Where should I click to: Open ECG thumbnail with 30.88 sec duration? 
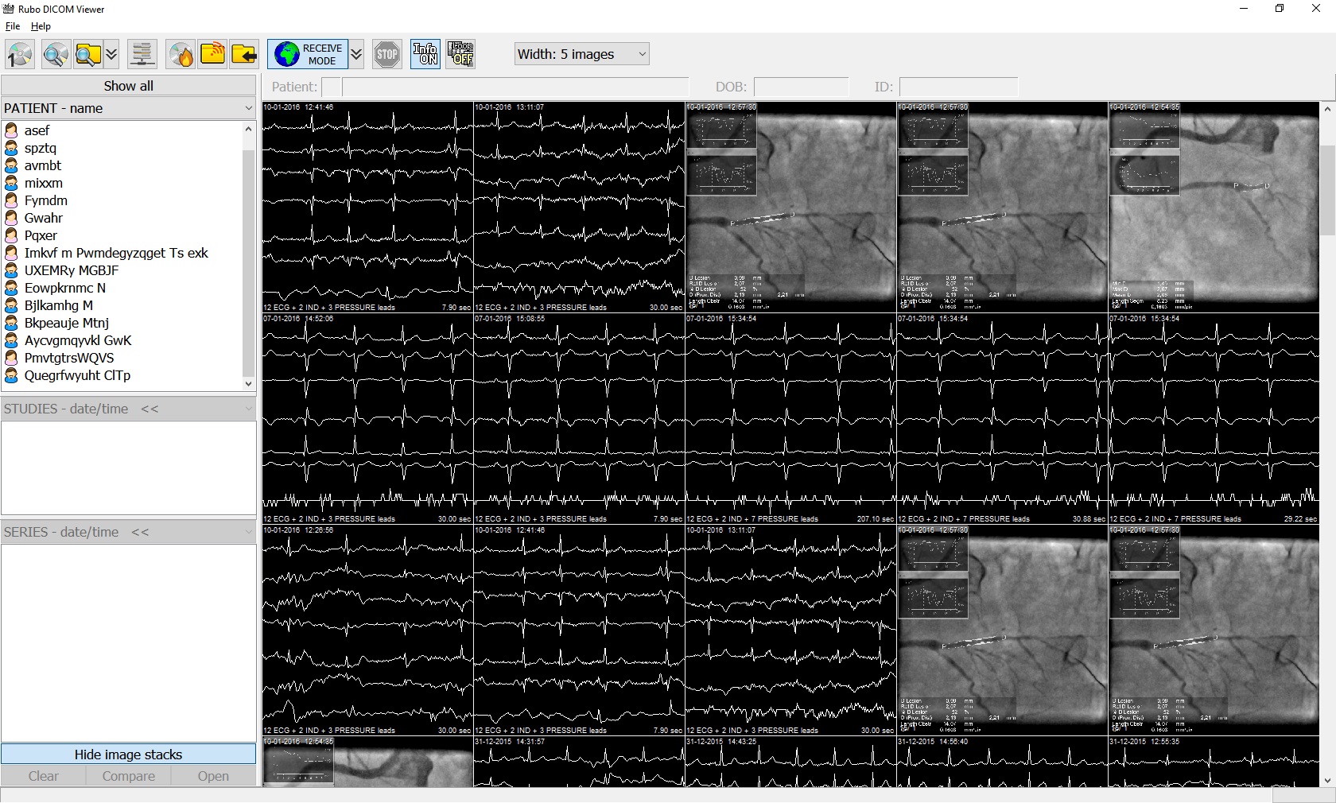pos(1003,418)
